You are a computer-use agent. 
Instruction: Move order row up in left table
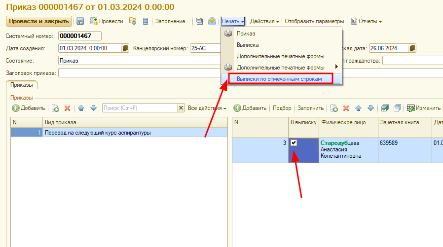82,108
